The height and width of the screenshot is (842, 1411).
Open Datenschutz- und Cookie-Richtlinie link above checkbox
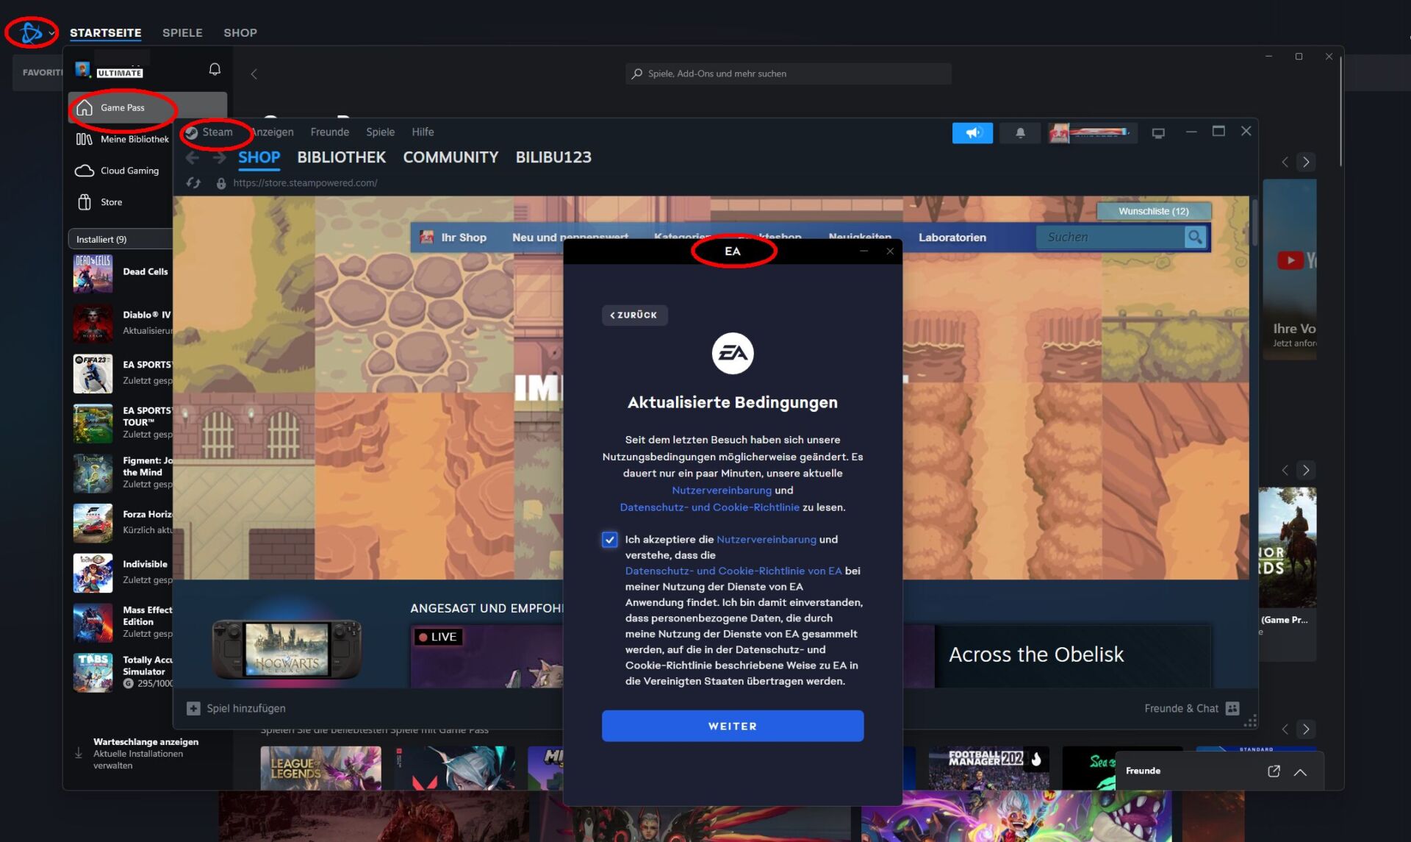click(709, 507)
